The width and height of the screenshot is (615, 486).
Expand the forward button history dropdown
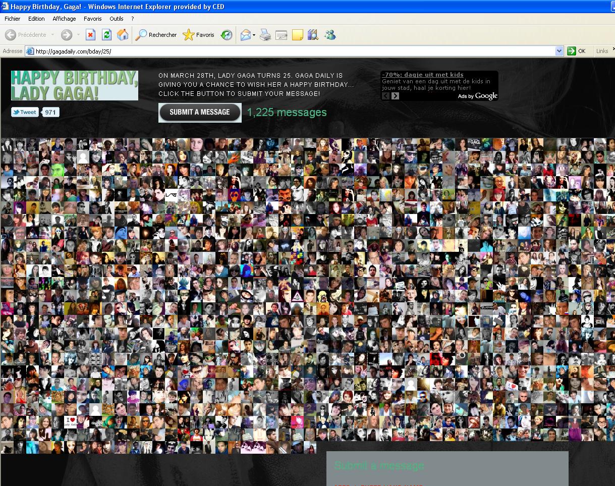[x=78, y=35]
